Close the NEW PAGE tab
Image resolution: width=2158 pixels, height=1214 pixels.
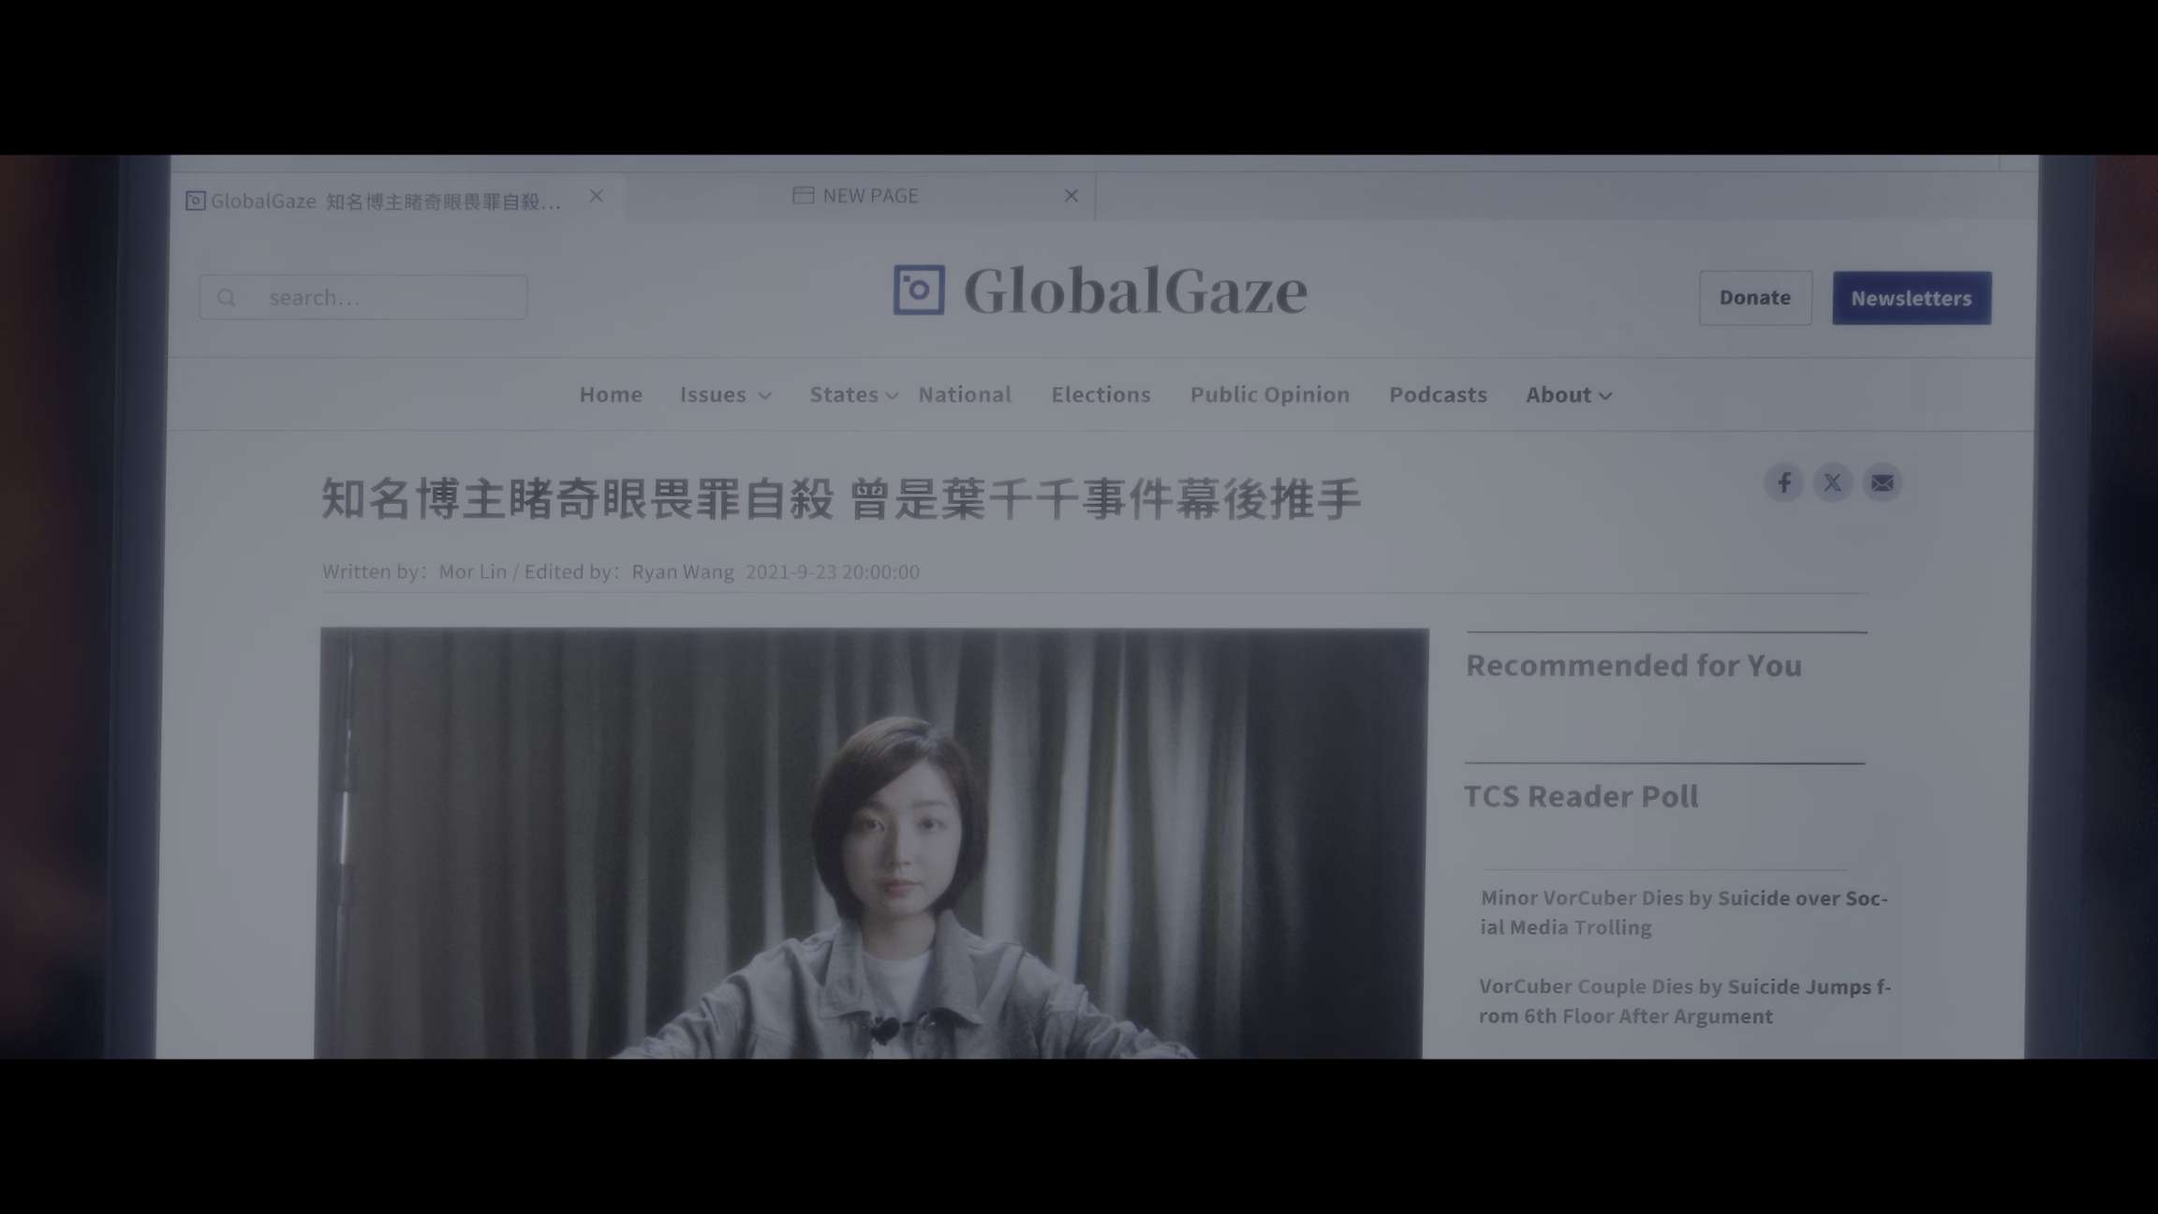[1071, 195]
